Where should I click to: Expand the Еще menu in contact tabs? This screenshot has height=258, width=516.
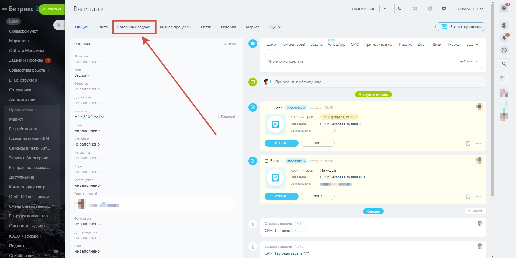pos(275,27)
